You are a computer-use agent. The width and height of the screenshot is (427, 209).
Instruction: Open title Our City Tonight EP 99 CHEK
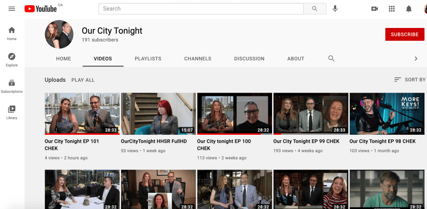pos(306,141)
